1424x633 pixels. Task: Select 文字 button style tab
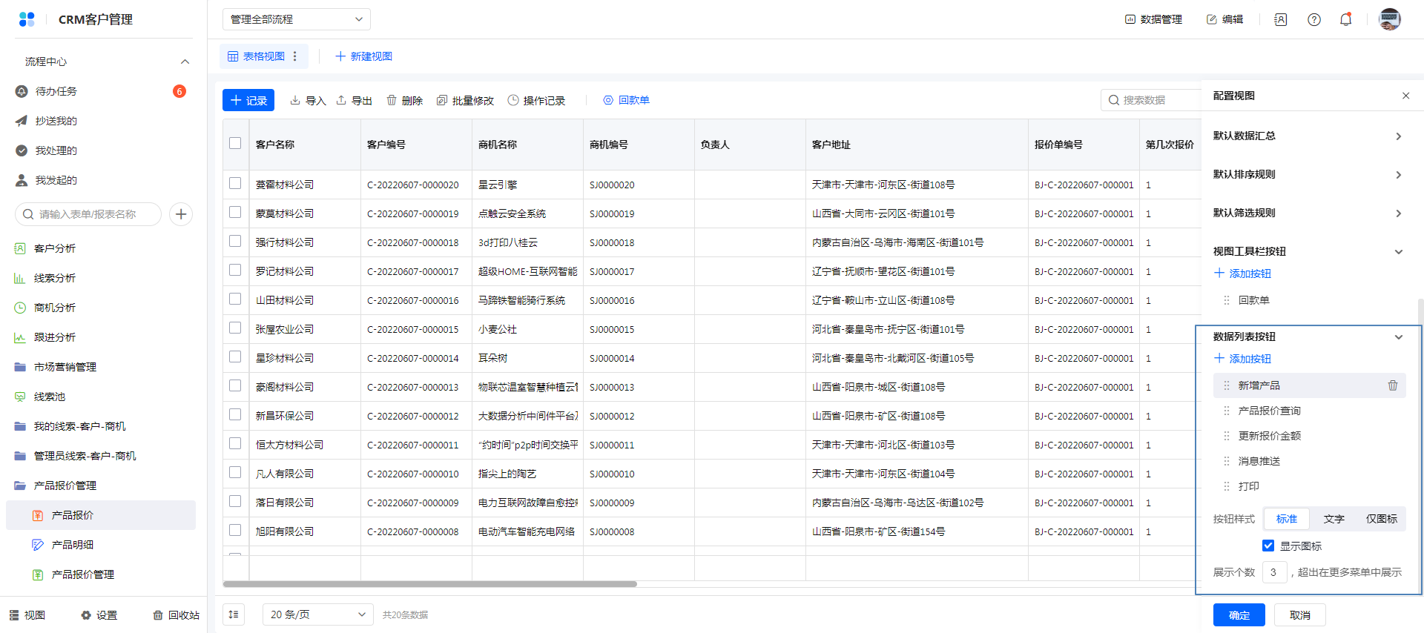pyautogui.click(x=1334, y=519)
